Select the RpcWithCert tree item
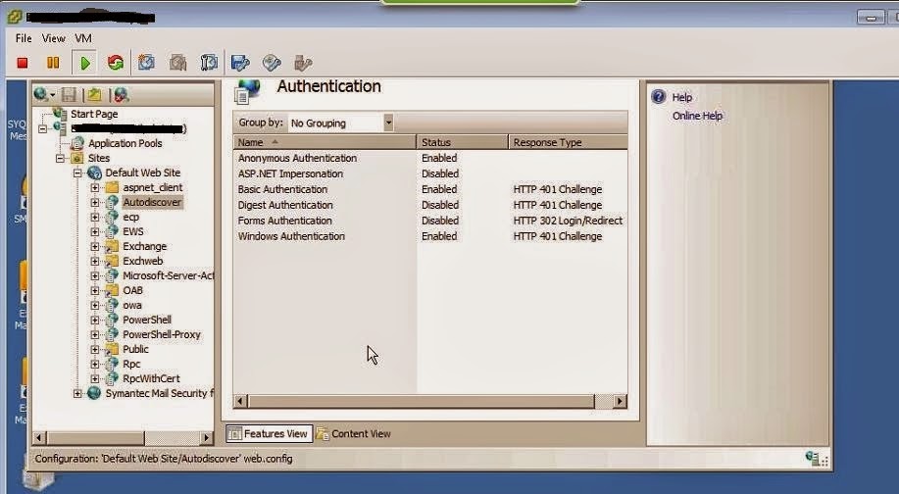 pos(151,378)
